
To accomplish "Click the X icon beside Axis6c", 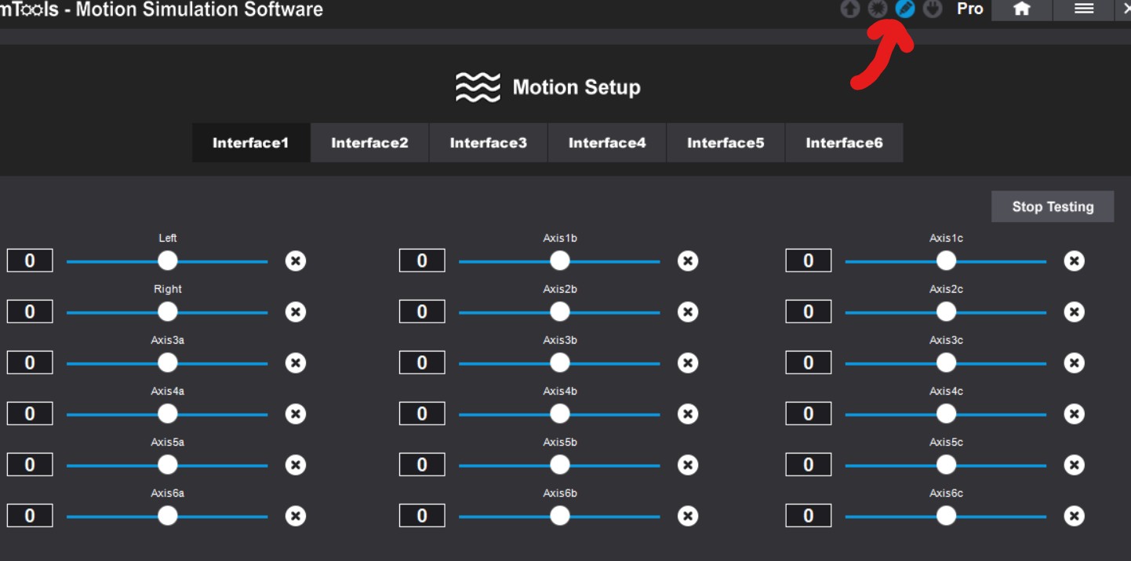I will tap(1075, 516).
